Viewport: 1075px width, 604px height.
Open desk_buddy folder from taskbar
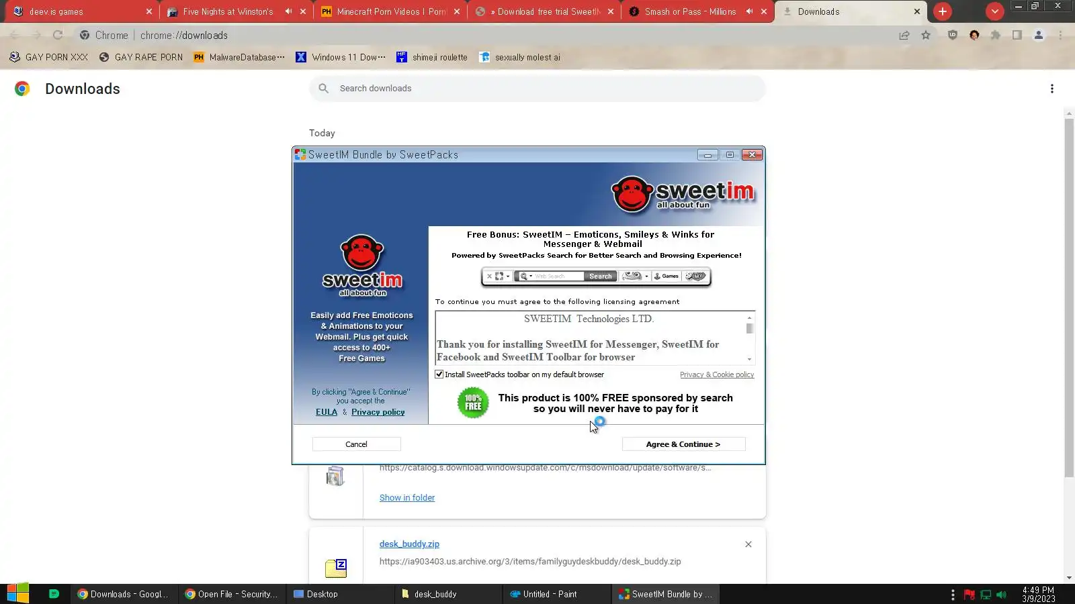[447, 594]
